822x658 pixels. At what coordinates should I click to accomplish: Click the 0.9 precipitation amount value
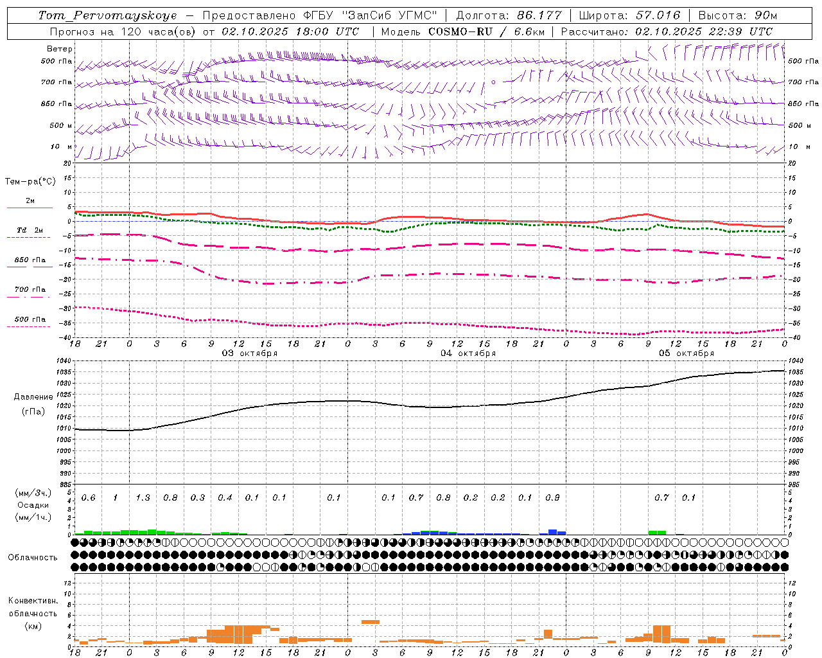click(552, 498)
